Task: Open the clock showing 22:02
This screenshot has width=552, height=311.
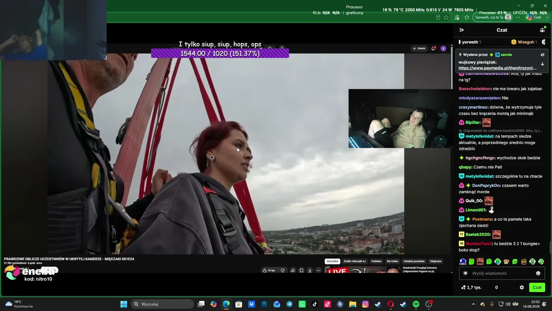Action: [531, 304]
